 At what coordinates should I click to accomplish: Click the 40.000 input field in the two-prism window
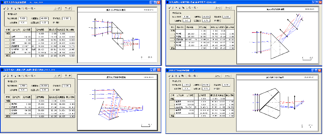point(44,18)
